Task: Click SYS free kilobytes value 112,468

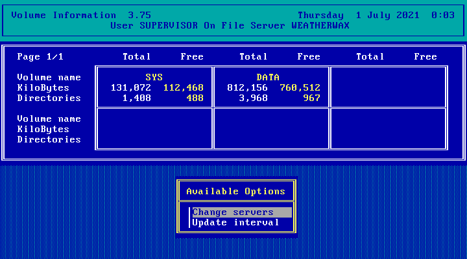Action: tap(183, 88)
